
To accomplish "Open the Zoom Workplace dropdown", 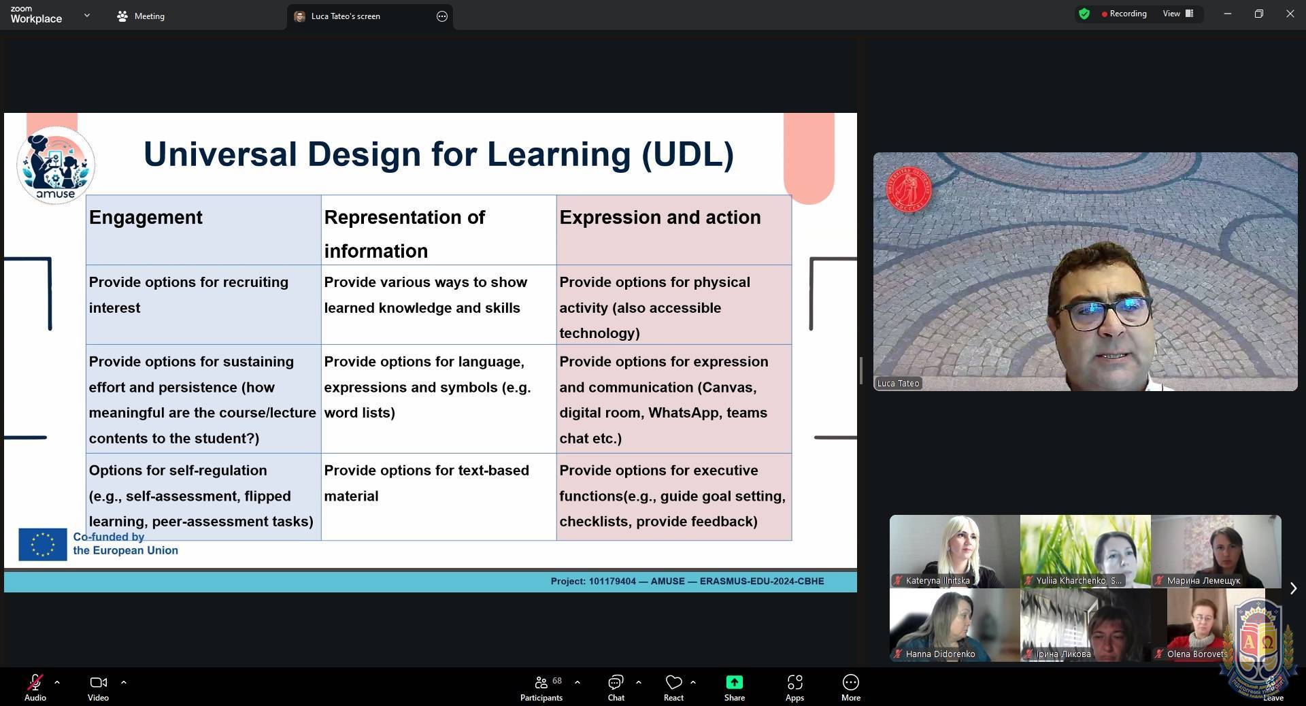I will [x=86, y=15].
